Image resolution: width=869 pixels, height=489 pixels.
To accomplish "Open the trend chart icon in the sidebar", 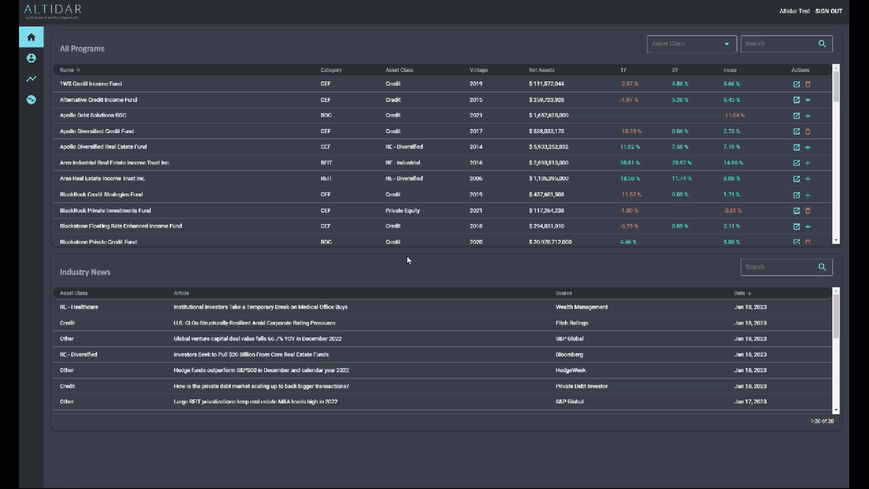I will point(31,79).
